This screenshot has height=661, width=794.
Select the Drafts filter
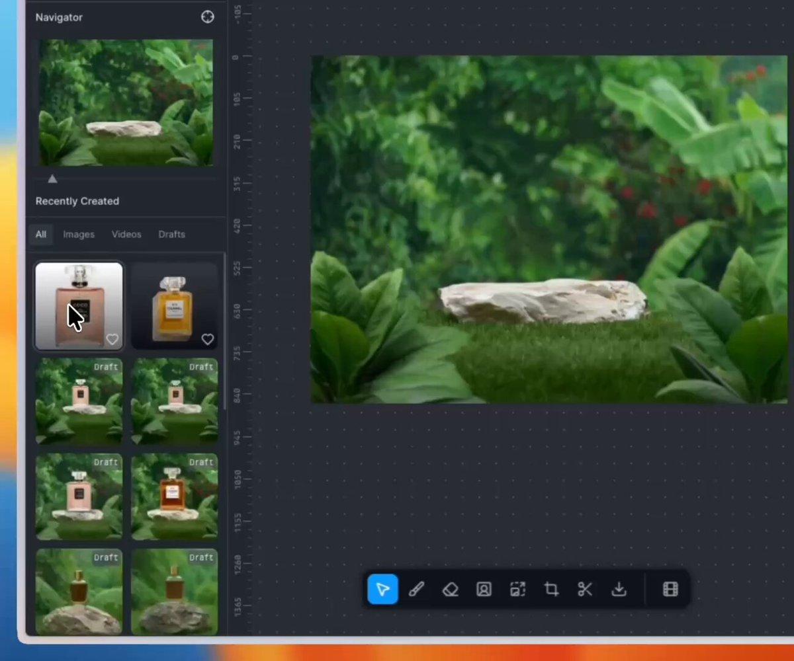(x=171, y=234)
